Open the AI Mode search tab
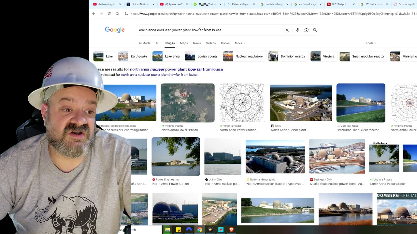This screenshot has width=417, height=234. coord(145,43)
